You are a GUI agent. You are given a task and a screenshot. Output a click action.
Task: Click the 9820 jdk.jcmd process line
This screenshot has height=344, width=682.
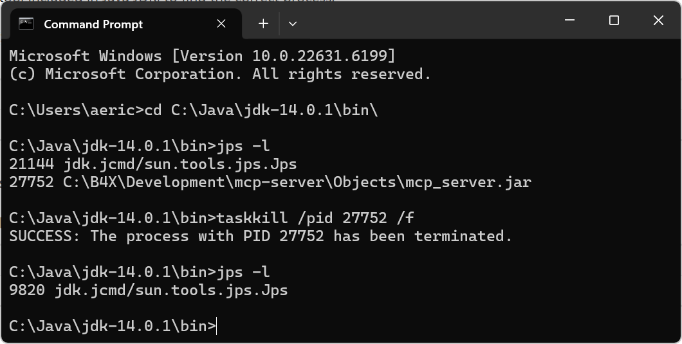point(148,290)
